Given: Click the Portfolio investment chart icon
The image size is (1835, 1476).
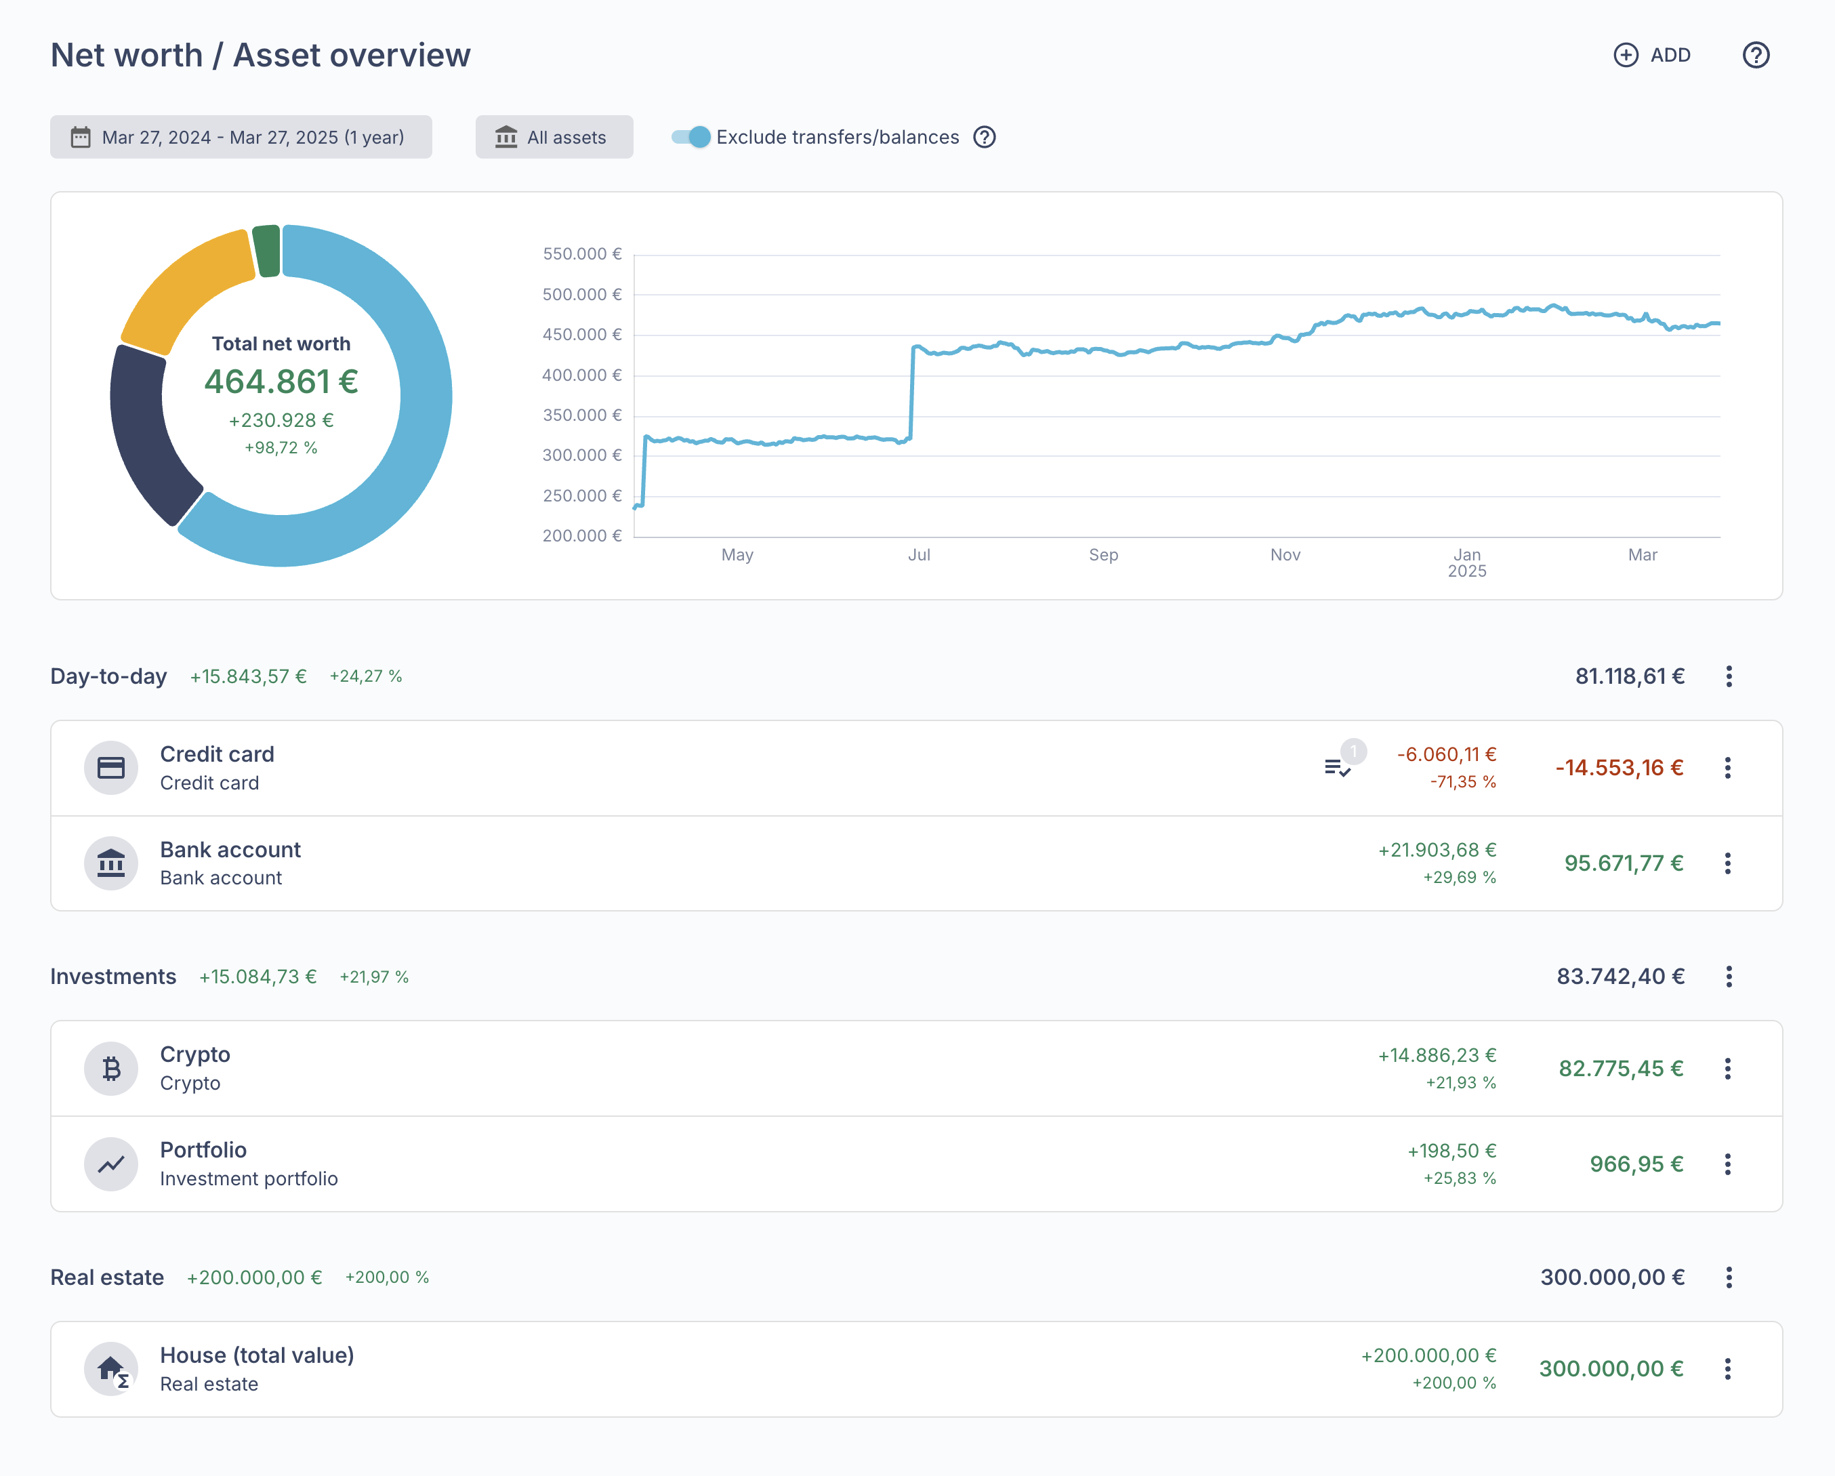Looking at the screenshot, I should pyautogui.click(x=110, y=1164).
